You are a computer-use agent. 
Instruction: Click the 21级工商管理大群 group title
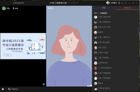point(58,3)
